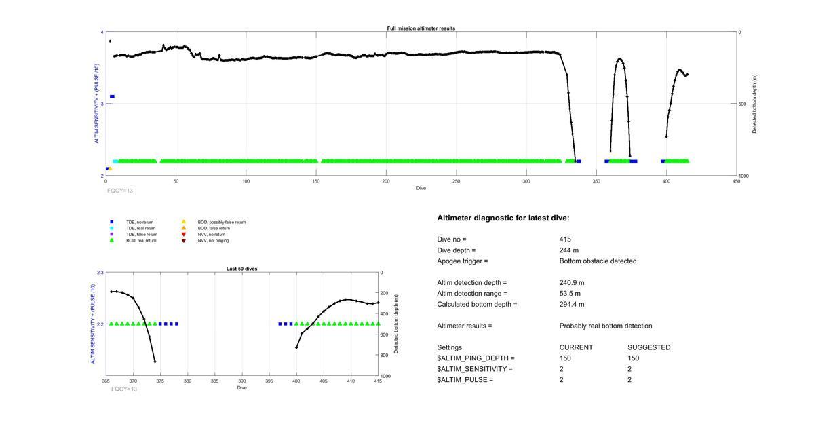The width and height of the screenshot is (814, 422).
Task: Select the 'BOD, real return' legend label
Action: [141, 240]
